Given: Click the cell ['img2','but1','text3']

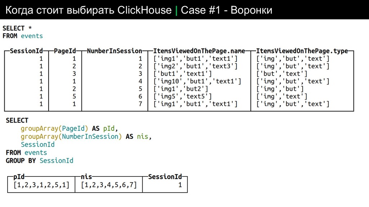Looking at the screenshot, I should pos(196,66).
